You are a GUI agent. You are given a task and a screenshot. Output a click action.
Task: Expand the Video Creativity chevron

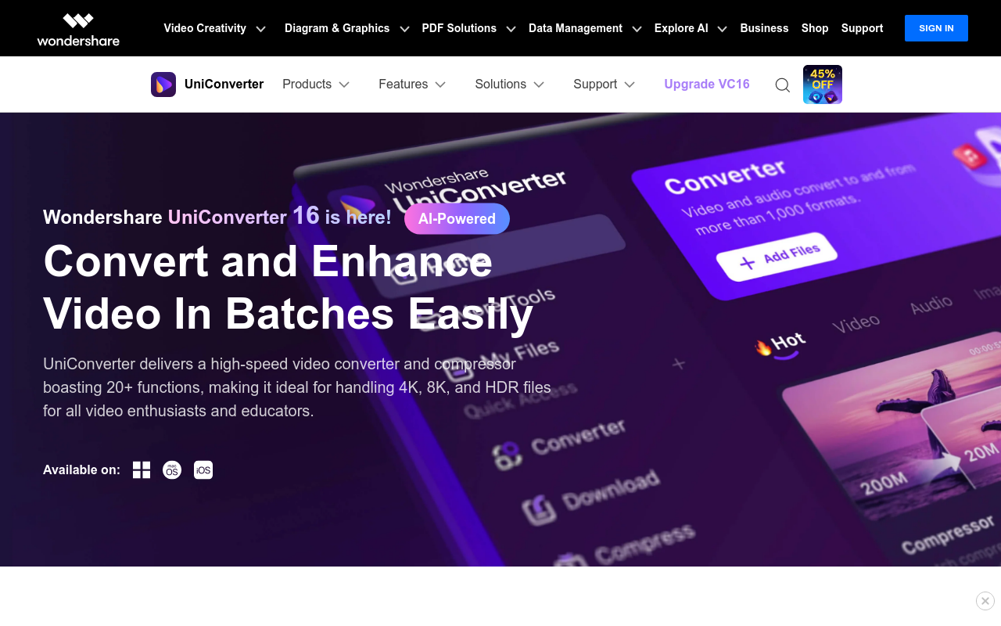pos(261,29)
